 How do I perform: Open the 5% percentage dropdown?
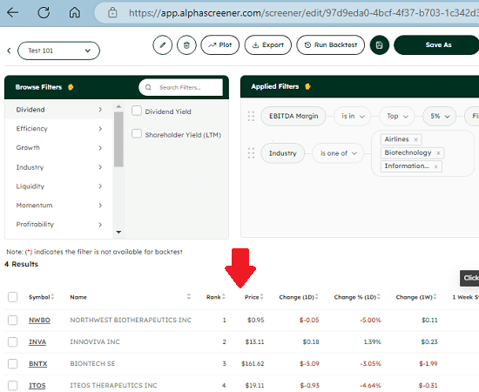click(x=439, y=116)
